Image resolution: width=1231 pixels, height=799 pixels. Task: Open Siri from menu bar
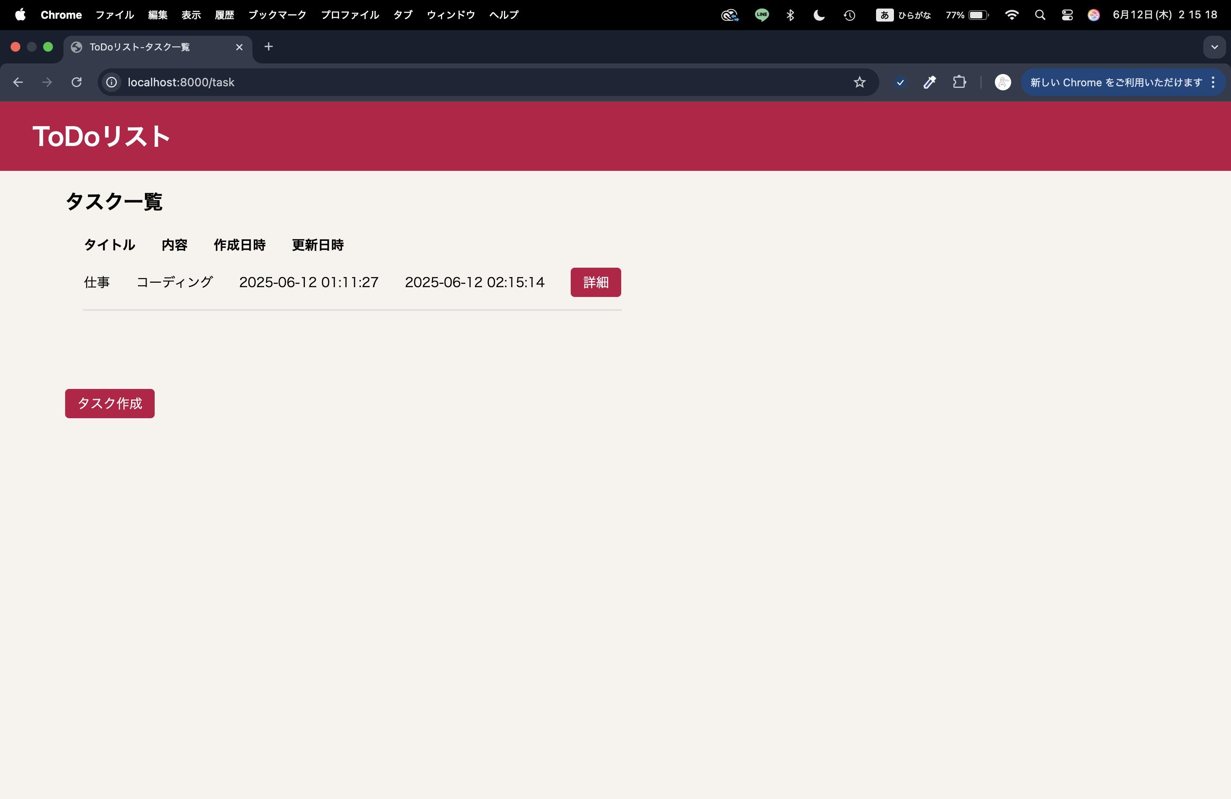tap(1093, 15)
